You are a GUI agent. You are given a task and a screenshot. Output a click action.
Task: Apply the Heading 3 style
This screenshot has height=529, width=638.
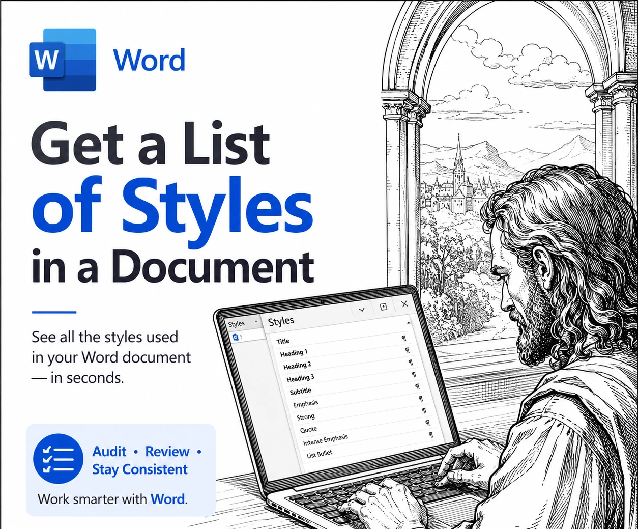click(x=300, y=378)
